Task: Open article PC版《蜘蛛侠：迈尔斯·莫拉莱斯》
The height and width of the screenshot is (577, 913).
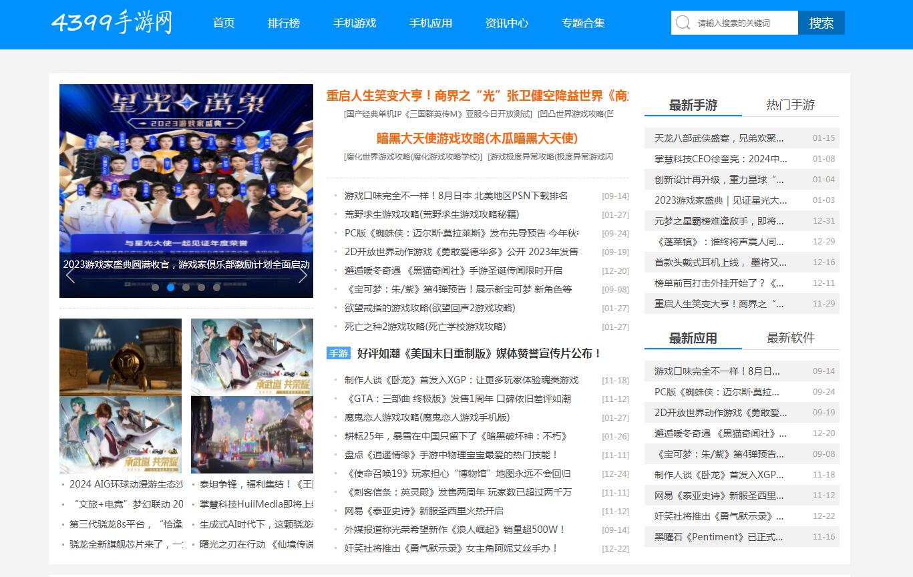Action: pos(462,233)
